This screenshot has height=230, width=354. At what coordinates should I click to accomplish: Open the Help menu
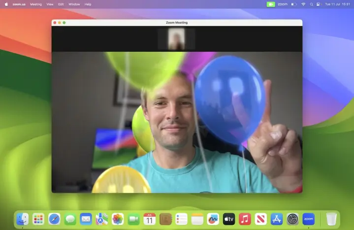tap(88, 4)
